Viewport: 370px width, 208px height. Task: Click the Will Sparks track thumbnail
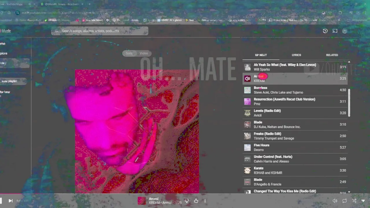pos(247,67)
